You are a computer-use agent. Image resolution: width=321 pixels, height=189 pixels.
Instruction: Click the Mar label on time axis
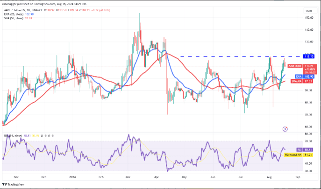pyautogui.click(x=128, y=177)
